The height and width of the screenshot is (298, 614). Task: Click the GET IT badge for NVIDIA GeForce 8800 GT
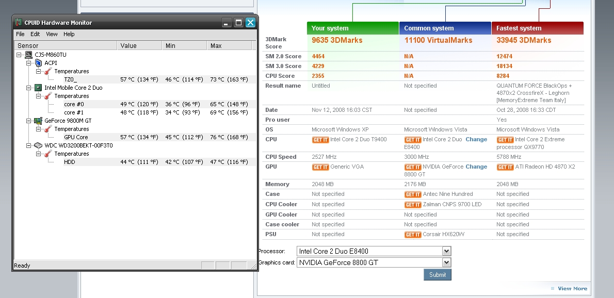point(413,167)
